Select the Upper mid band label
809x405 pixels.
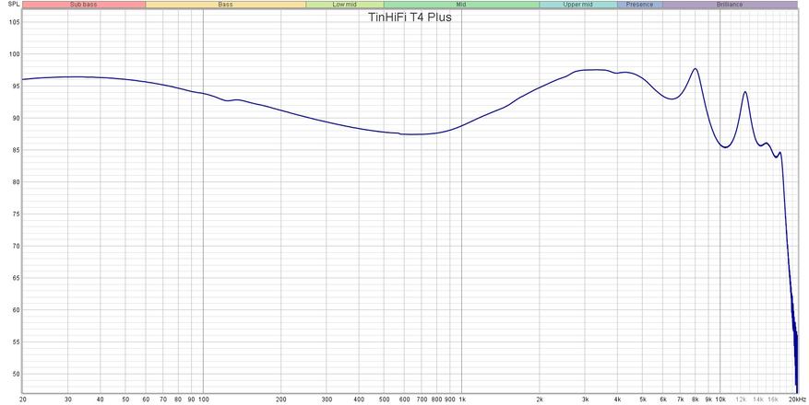point(577,5)
